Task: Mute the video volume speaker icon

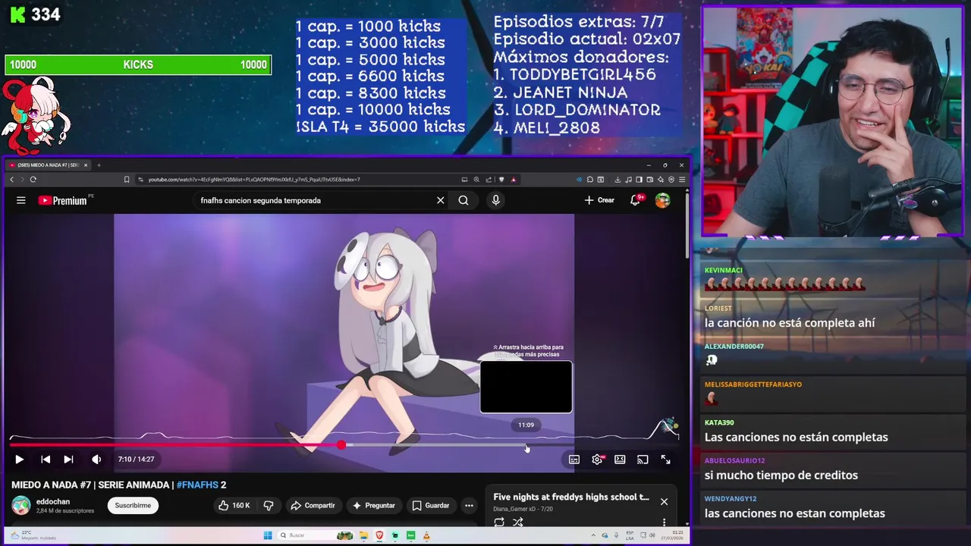Action: coord(96,459)
